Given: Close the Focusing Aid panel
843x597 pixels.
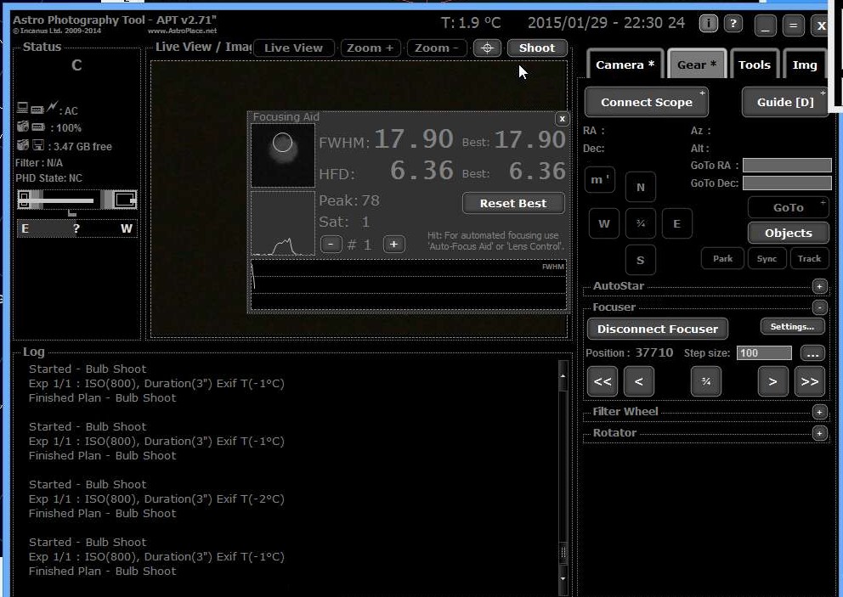Looking at the screenshot, I should pos(562,119).
